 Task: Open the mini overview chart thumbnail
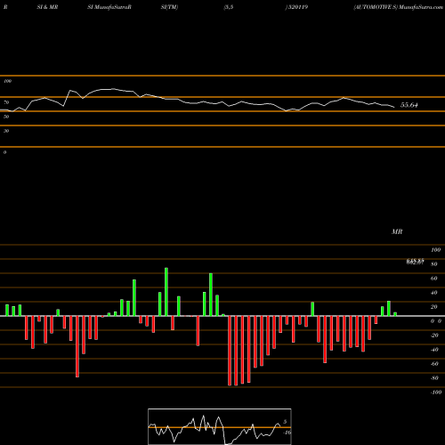[x=220, y=426]
